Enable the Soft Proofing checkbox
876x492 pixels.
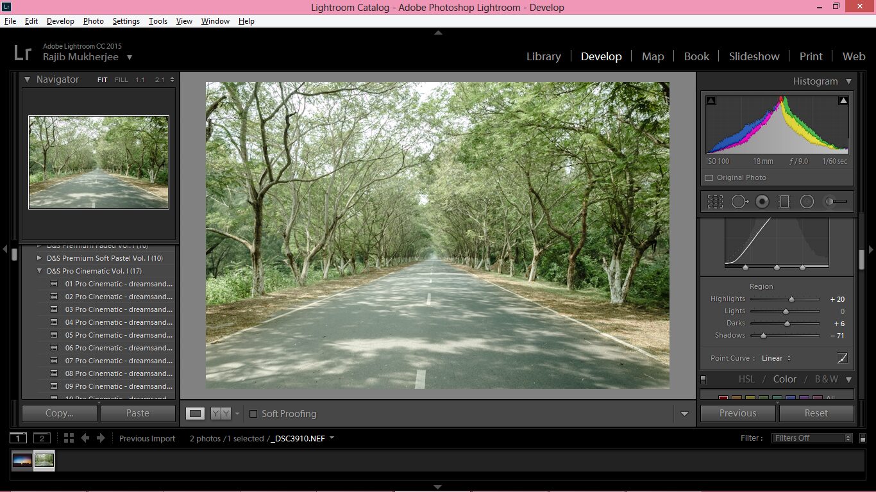pyautogui.click(x=253, y=414)
